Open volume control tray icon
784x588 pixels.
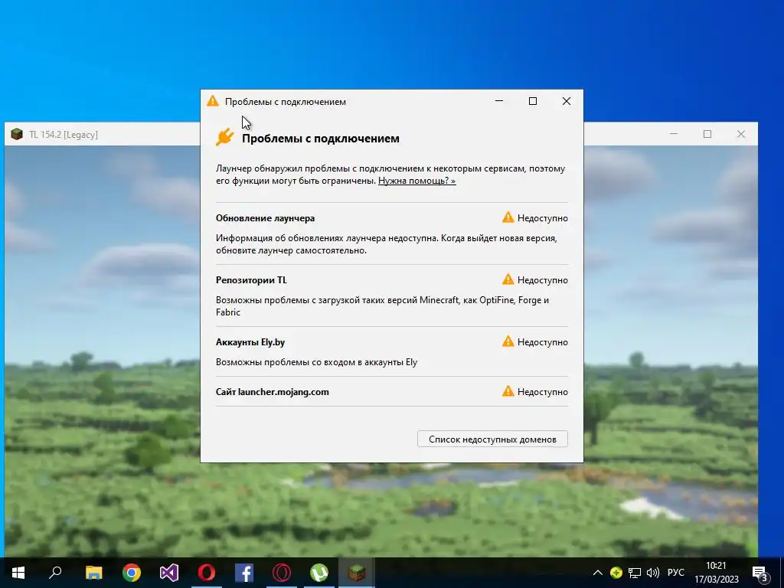652,573
